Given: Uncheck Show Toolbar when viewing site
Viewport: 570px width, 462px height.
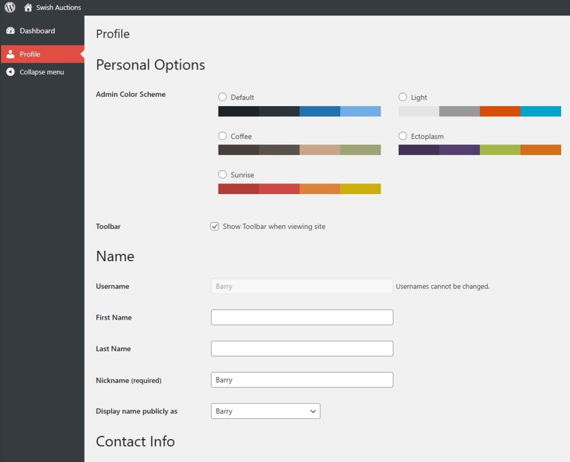Looking at the screenshot, I should (x=215, y=226).
